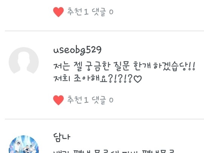204x153 pixels.
Task: Click 담나's partially visible comment text
Action: point(114,151)
